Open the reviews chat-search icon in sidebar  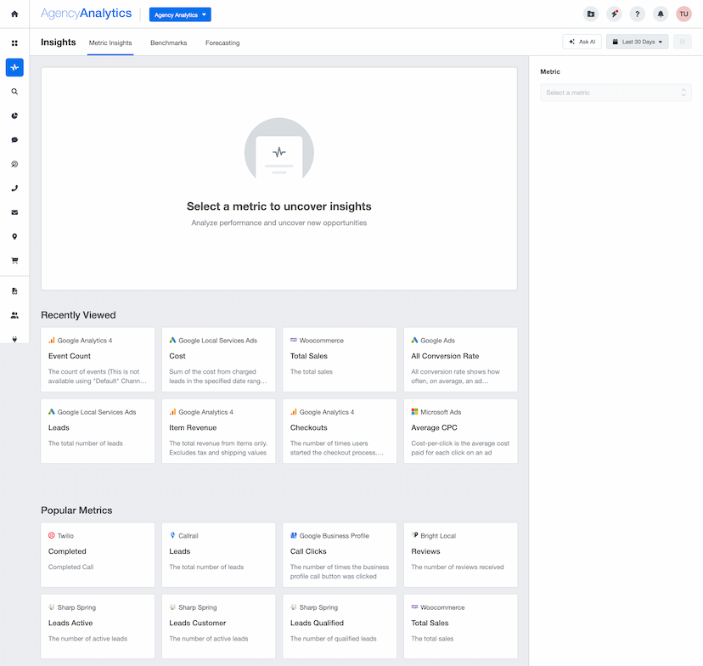click(x=14, y=164)
